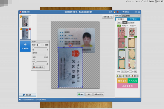Open the undo history dropdown arrow in top toolbar
Image resolution: width=164 pixels, height=109 pixels.
point(133,1)
